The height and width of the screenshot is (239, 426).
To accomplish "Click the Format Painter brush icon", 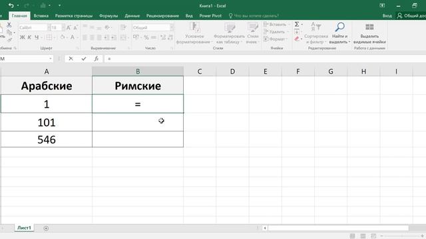I will 9,40.
